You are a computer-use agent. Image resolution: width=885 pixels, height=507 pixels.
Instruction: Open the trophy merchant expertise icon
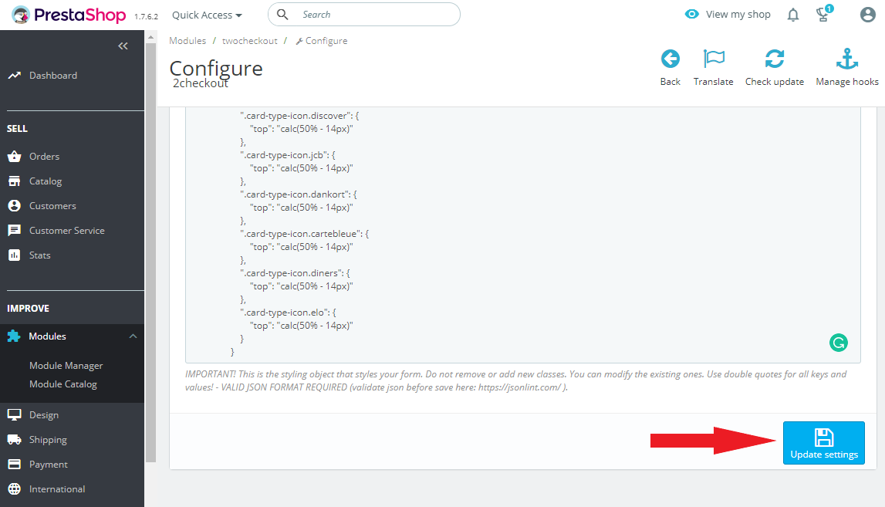coord(824,14)
